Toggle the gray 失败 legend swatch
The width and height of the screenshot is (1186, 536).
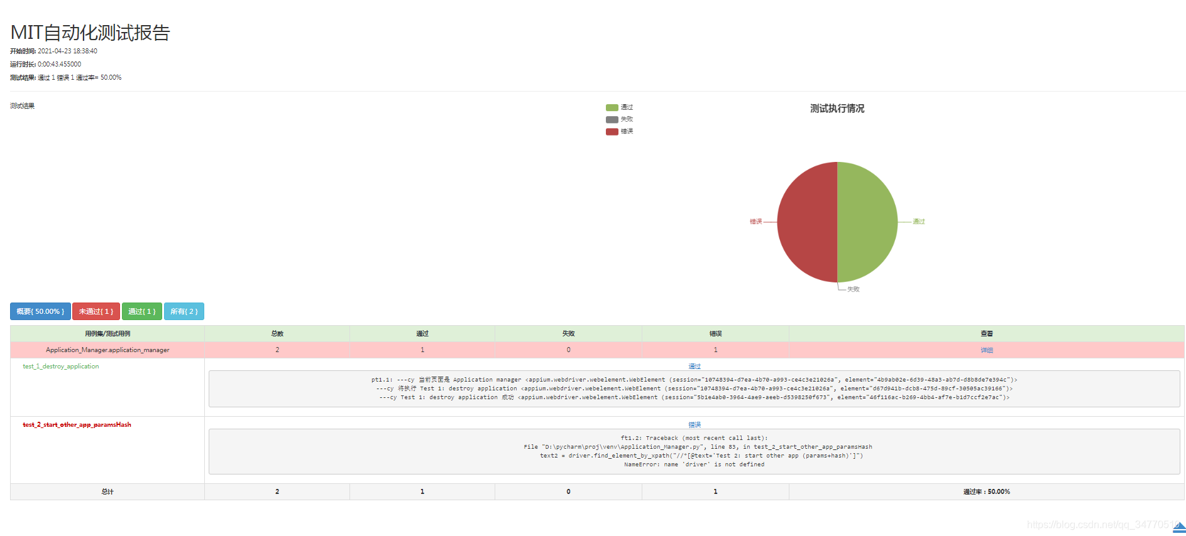coord(612,119)
